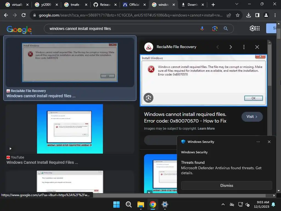This screenshot has height=211, width=281.
Task: Click the search box with query text
Action: pos(122,29)
